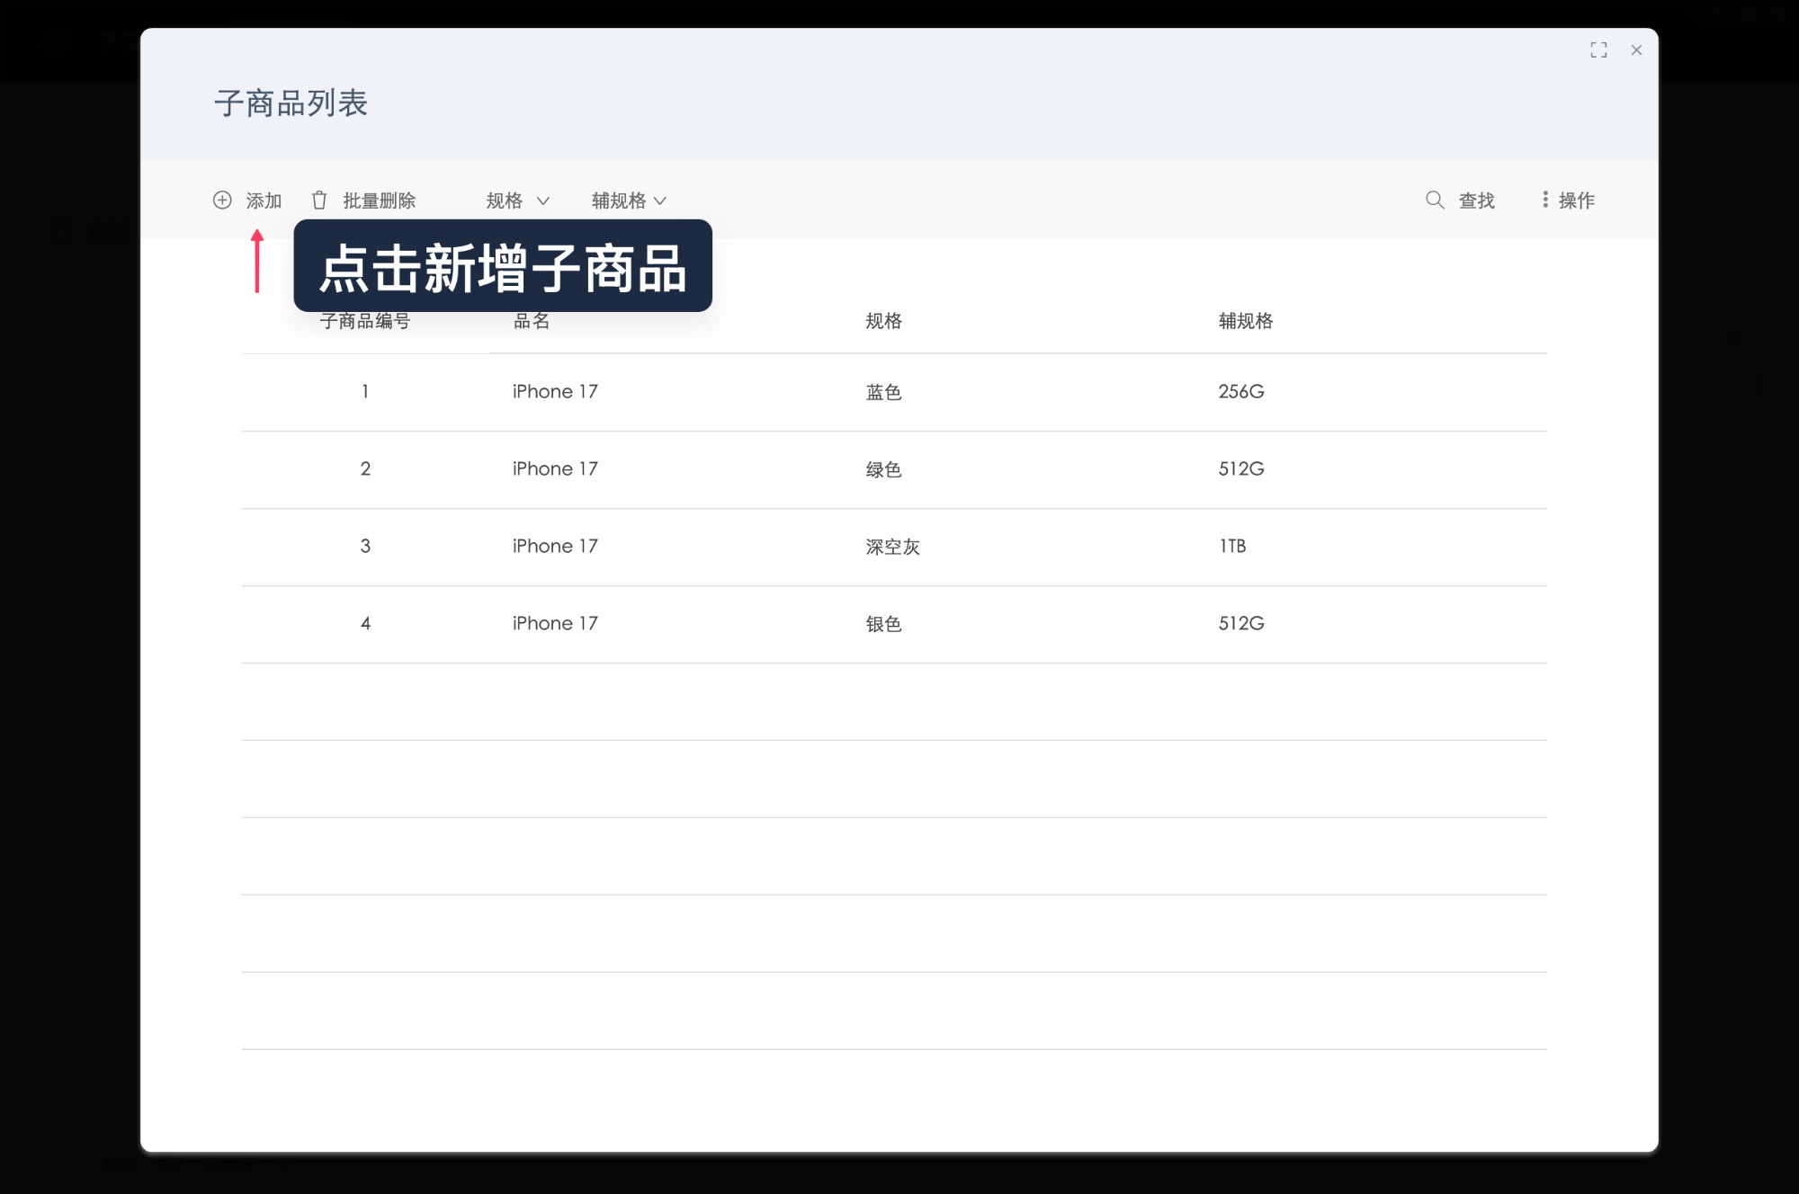This screenshot has width=1799, height=1194.
Task: Open the 操作 kebab menu icon
Action: tap(1544, 200)
